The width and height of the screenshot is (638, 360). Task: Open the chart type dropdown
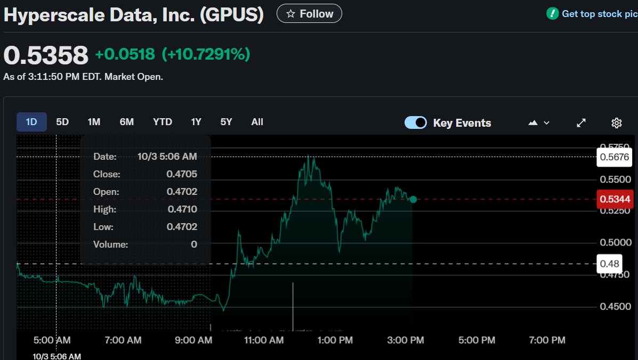[538, 123]
